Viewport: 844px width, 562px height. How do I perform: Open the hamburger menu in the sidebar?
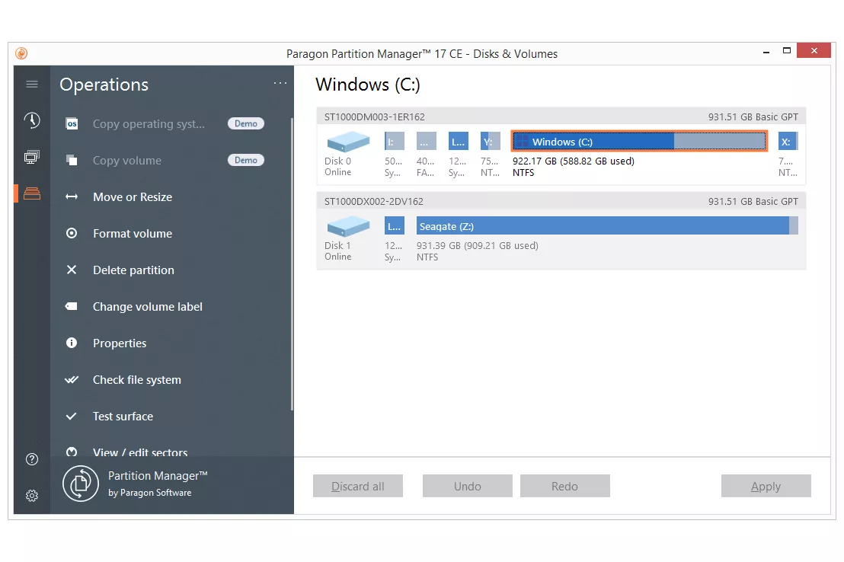(32, 84)
